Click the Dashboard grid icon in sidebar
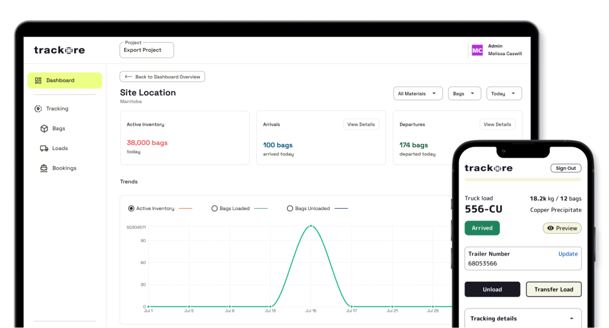This screenshot has width=609, height=328. (x=38, y=81)
